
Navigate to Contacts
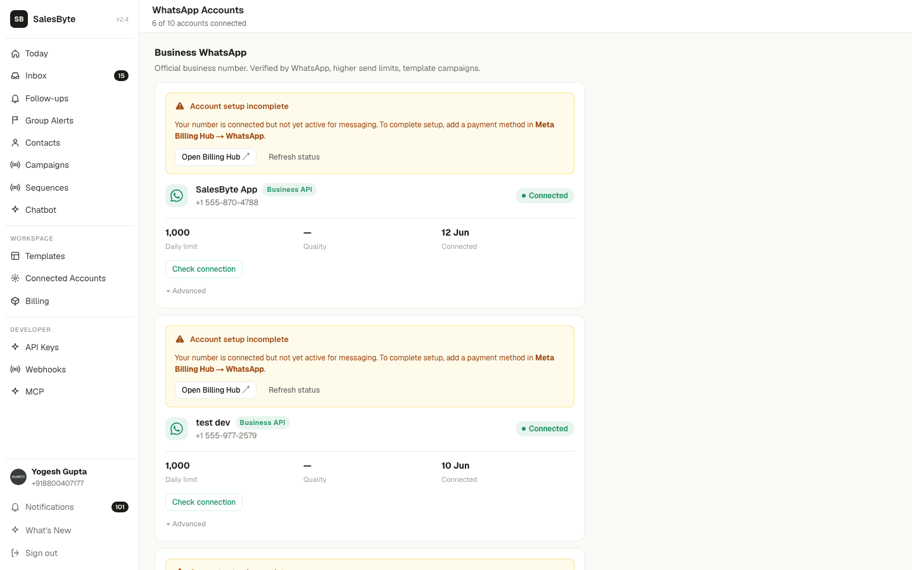pyautogui.click(x=69, y=143)
